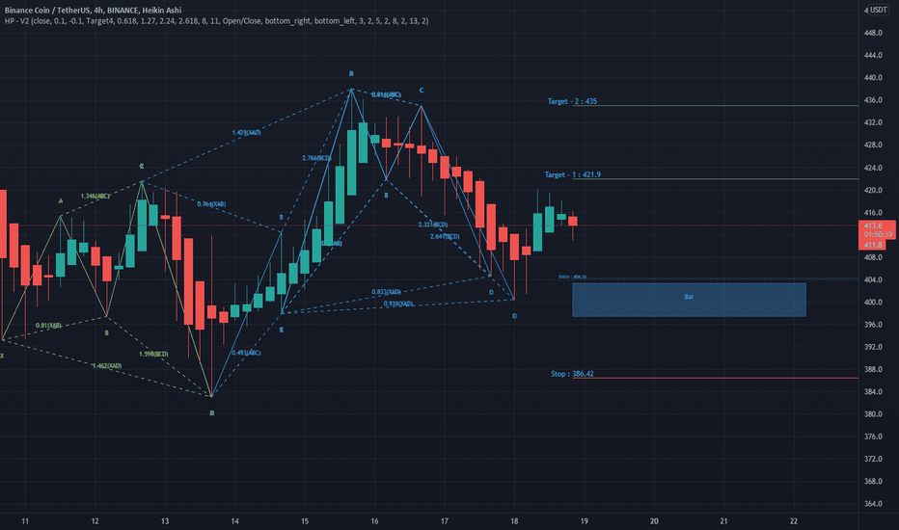Click the 400.0 price axis label
The image size is (899, 530).
coord(873,303)
